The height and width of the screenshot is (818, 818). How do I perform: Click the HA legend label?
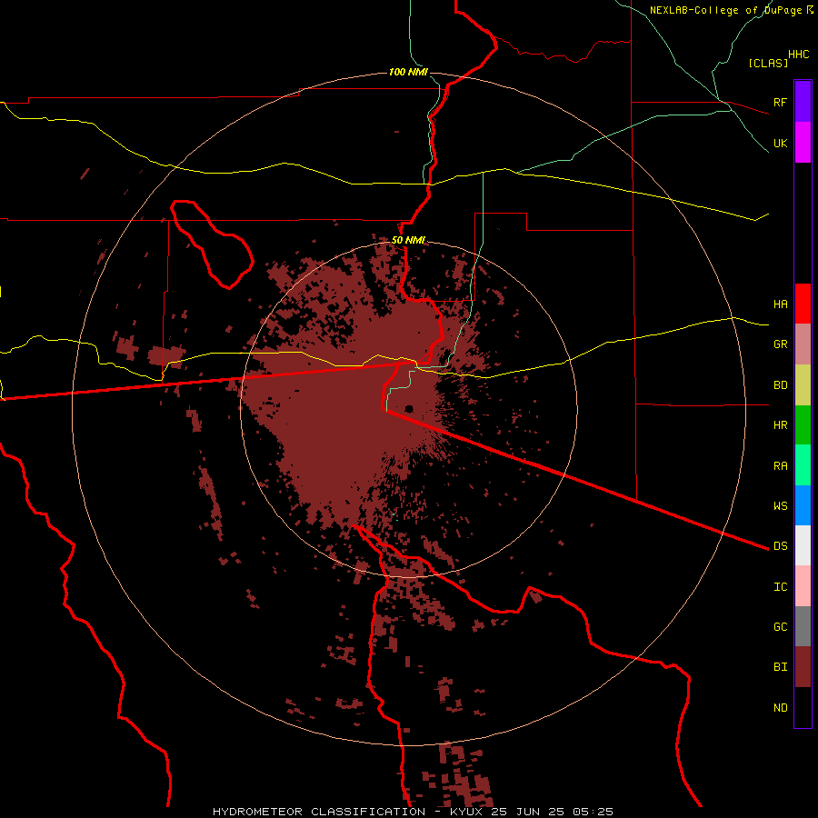point(781,304)
